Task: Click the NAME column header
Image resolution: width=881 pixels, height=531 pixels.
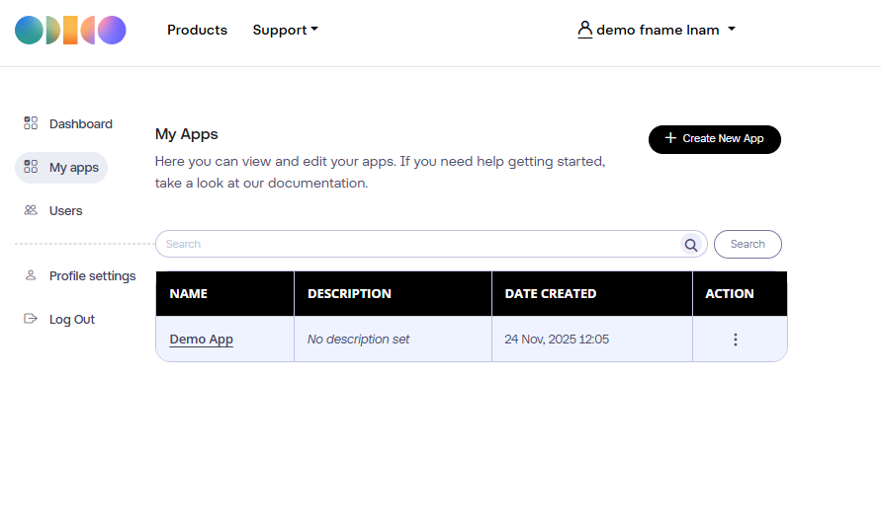Action: click(x=189, y=294)
